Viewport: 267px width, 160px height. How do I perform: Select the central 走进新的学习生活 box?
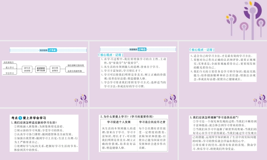(41, 69)
